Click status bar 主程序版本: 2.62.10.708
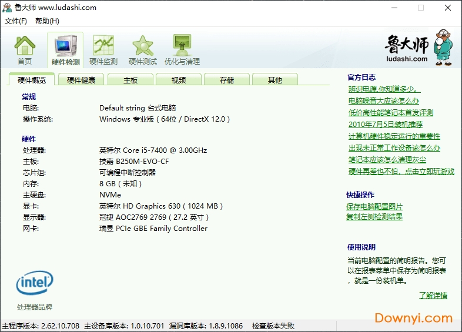462x332 pixels. (x=41, y=326)
